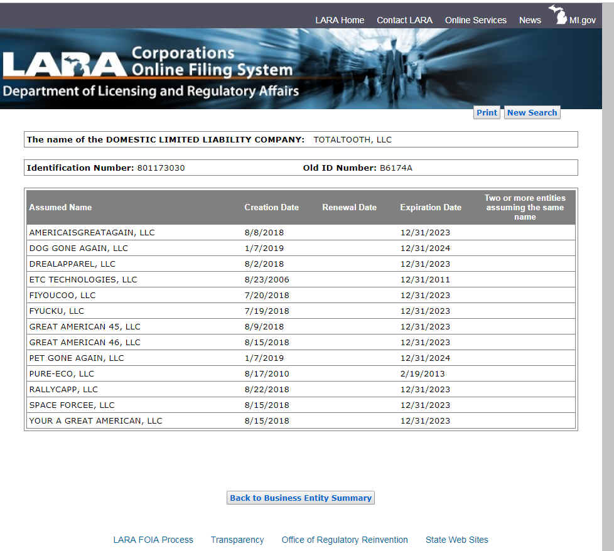Open the Transparency footer link

pyautogui.click(x=237, y=540)
